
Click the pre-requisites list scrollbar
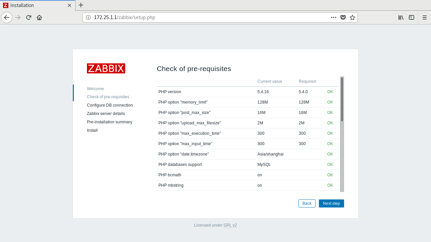[x=341, y=97]
